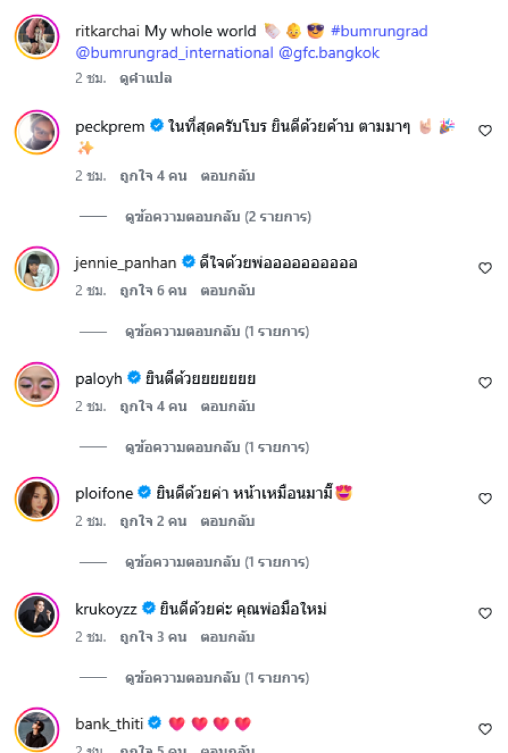Reply to ploifone's comment via ตอบกลับ

point(227,521)
